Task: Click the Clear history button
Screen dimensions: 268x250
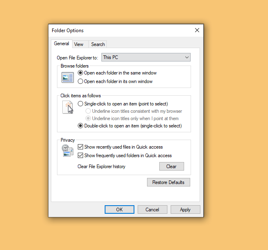Action: [171, 166]
